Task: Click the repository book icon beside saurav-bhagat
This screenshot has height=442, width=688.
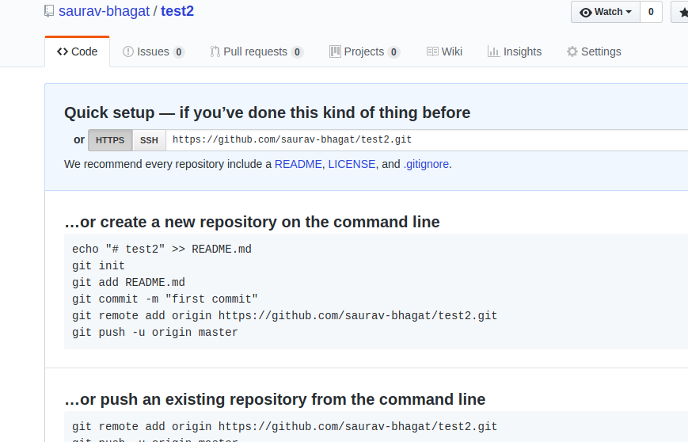Action: (x=49, y=11)
